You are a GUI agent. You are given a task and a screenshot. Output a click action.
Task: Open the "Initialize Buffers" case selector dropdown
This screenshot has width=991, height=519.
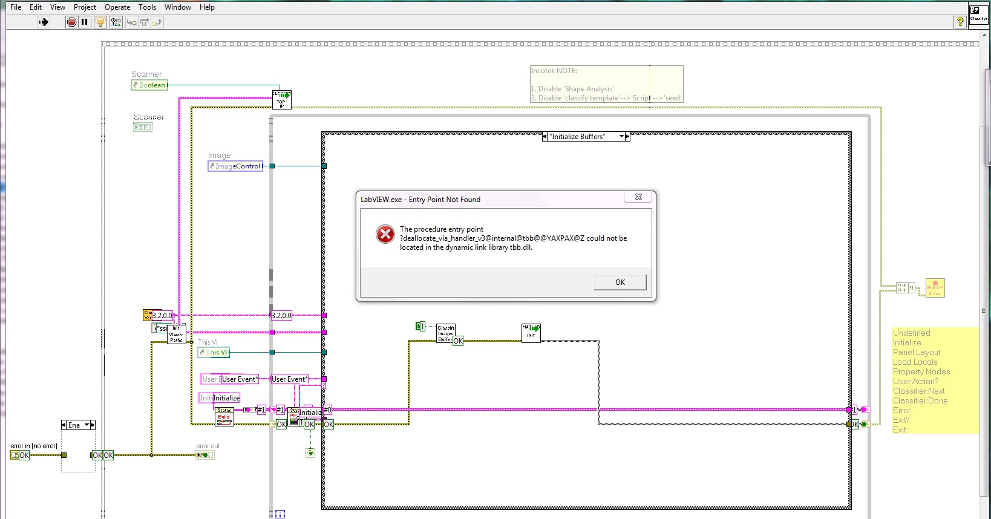(622, 137)
